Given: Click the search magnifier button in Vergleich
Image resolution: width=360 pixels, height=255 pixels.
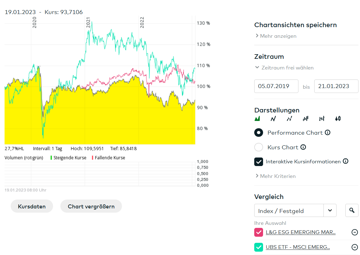Looking at the screenshot, I should (352, 211).
